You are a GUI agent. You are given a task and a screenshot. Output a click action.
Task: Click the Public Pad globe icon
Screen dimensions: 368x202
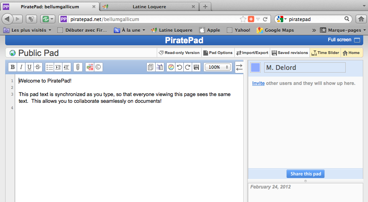pyautogui.click(x=12, y=53)
